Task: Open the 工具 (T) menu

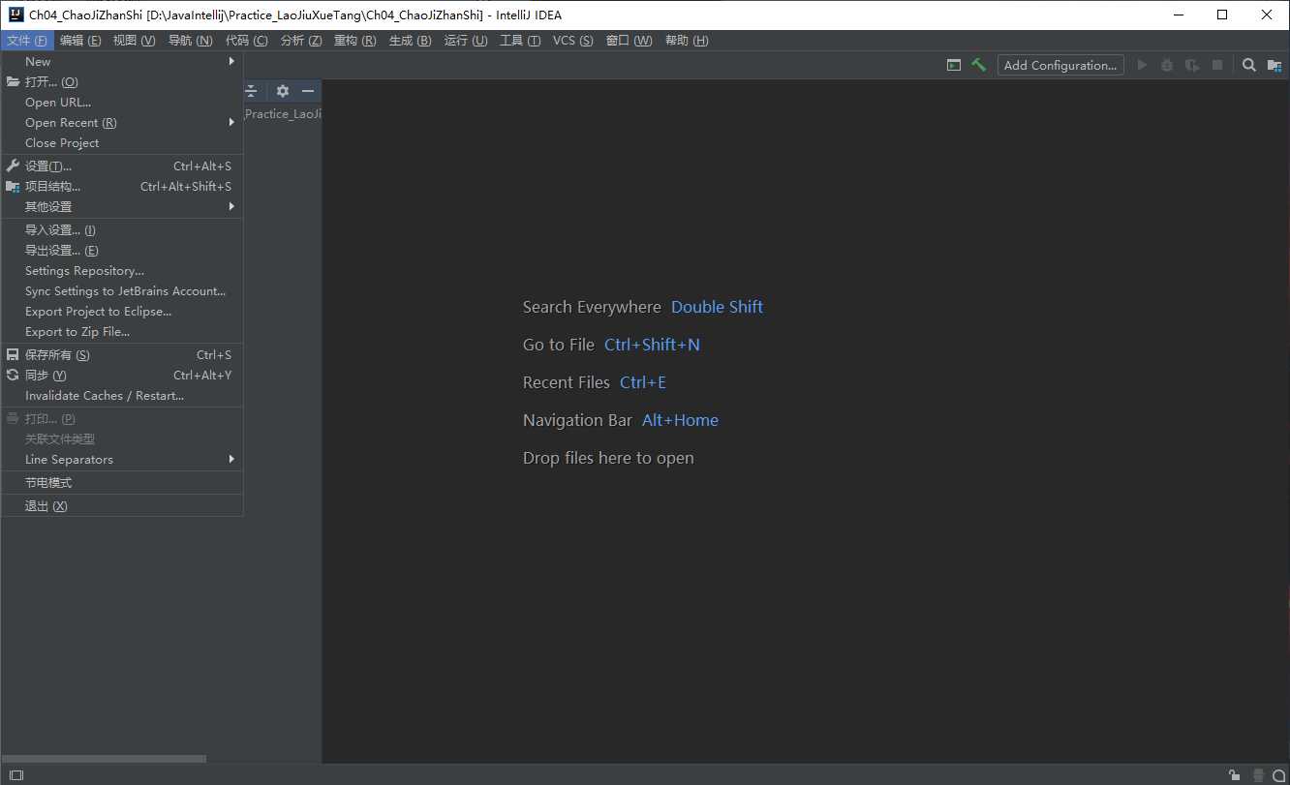Action: 520,40
